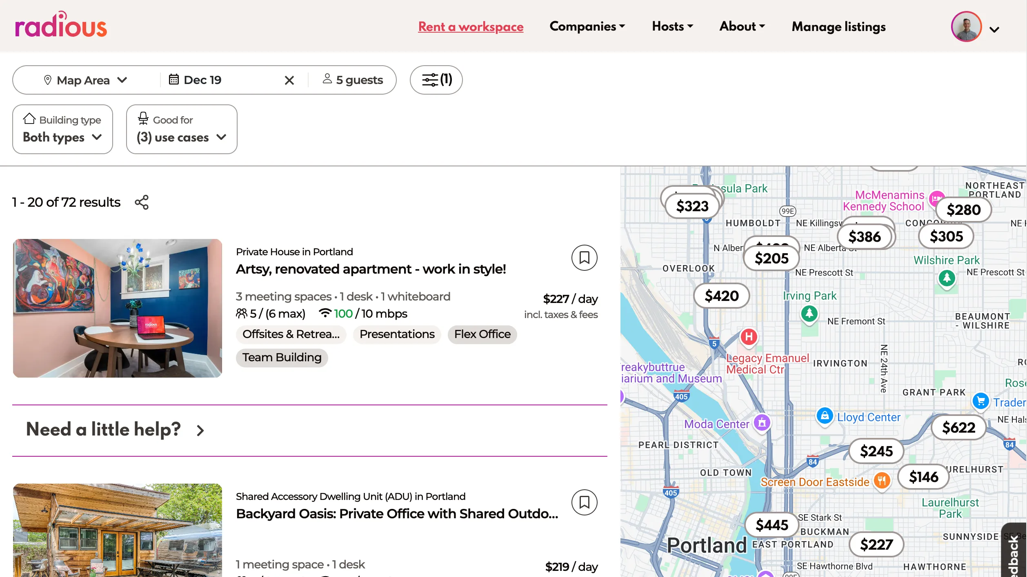The image size is (1027, 577).
Task: Click the $219 / day price text
Action: pyautogui.click(x=571, y=567)
